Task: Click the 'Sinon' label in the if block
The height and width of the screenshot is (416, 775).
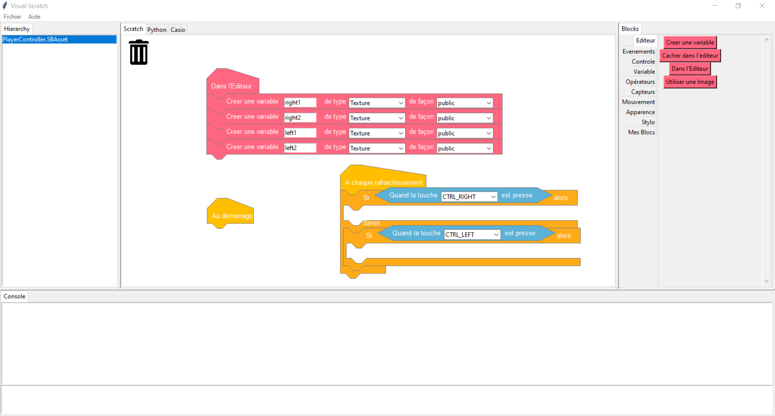Action: coord(371,223)
